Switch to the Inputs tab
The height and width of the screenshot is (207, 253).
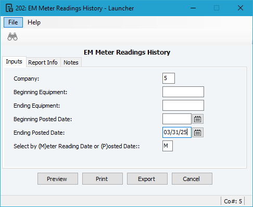pyautogui.click(x=14, y=61)
